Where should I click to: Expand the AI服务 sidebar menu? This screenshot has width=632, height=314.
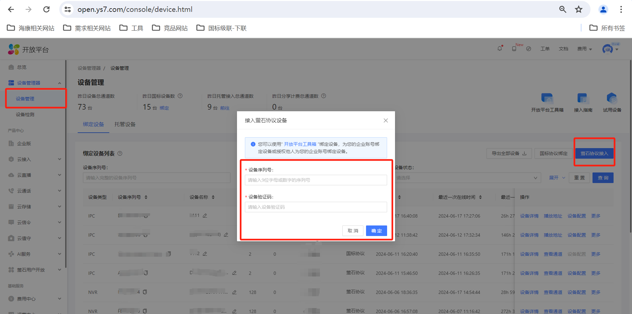pyautogui.click(x=60, y=254)
